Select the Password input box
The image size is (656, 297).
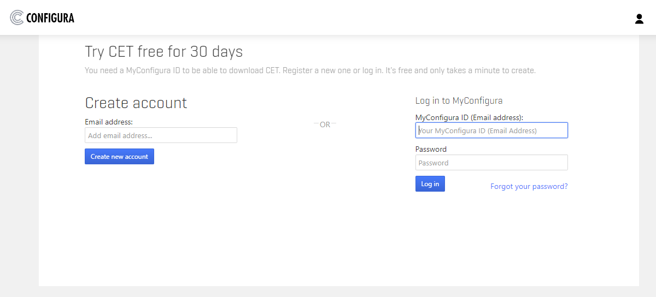(x=491, y=163)
